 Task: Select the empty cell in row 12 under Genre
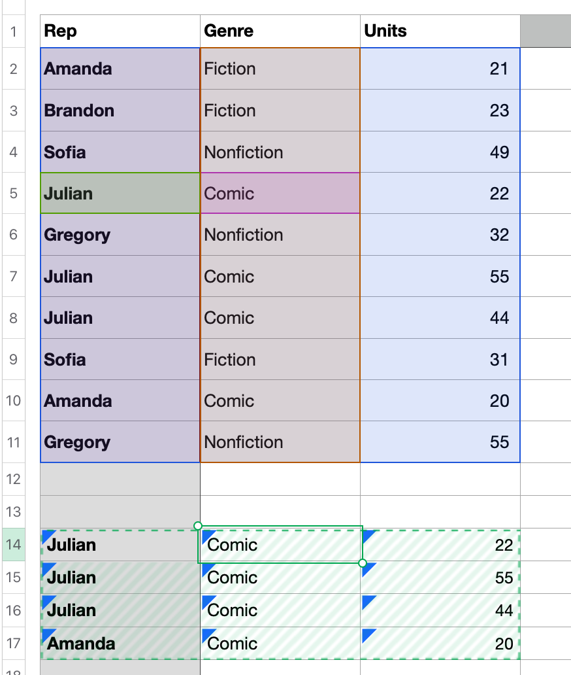(280, 479)
